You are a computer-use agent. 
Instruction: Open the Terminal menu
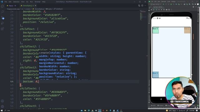[37, 2]
